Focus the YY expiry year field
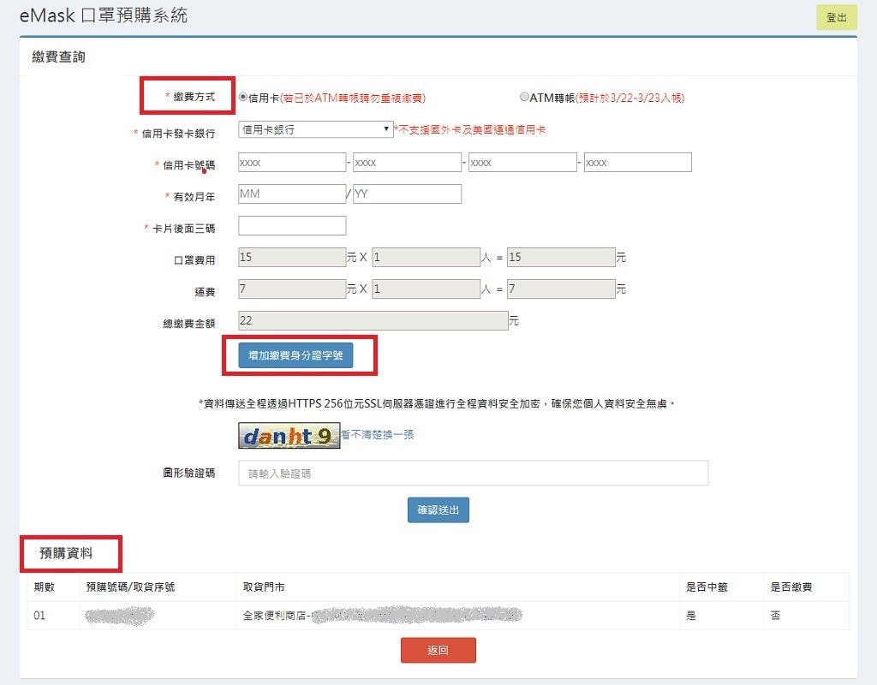 tap(407, 194)
